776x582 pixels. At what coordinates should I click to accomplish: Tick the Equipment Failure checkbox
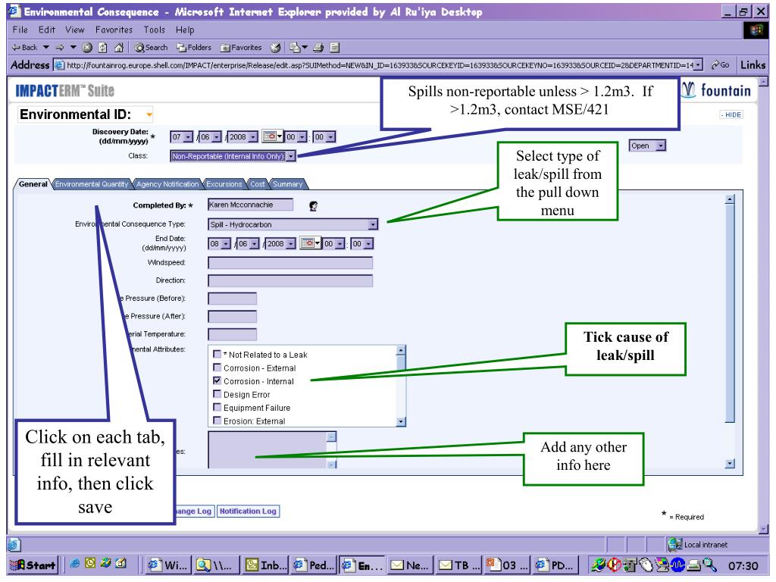coord(217,407)
